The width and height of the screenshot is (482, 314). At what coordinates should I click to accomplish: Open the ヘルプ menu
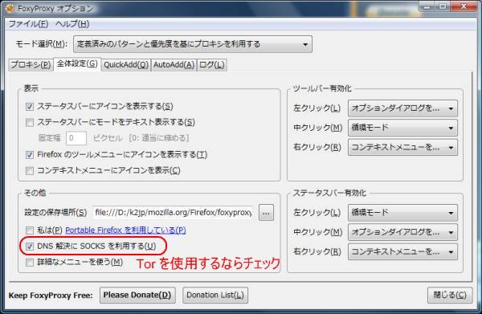(x=72, y=23)
